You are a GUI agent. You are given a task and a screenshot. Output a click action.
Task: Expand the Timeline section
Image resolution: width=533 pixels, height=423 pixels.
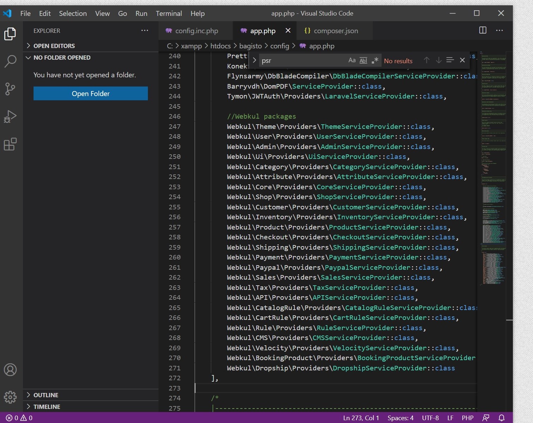pyautogui.click(x=91, y=407)
